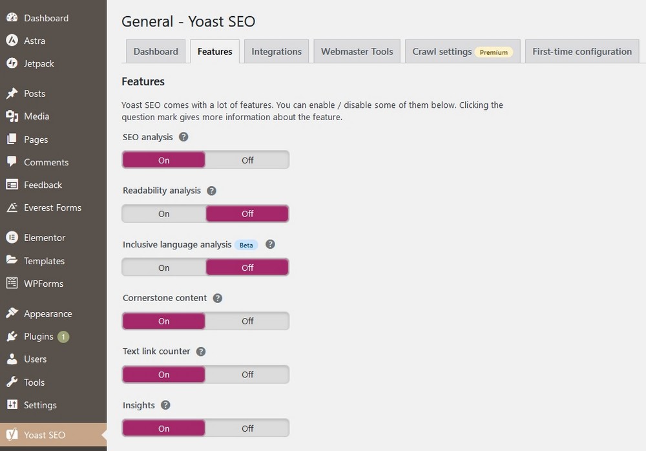
Task: Switch Cornerstone content to Off
Action: [x=247, y=321]
